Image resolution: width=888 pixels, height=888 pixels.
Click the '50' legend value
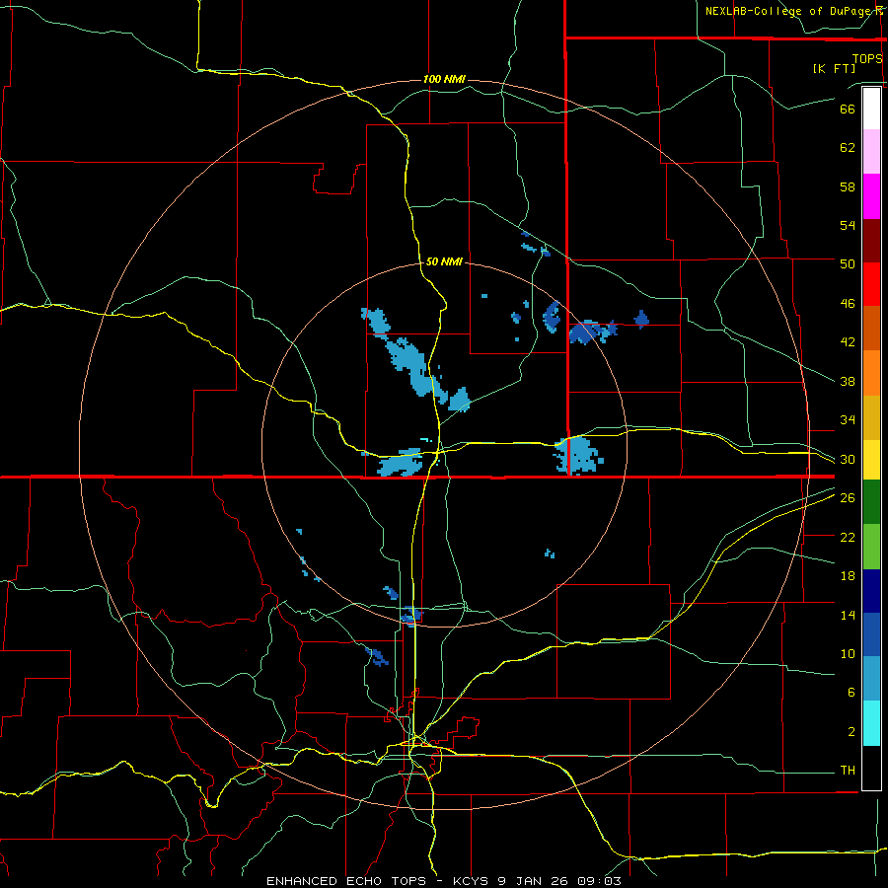click(x=848, y=263)
